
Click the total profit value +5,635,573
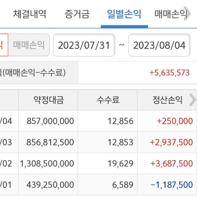click(x=169, y=73)
